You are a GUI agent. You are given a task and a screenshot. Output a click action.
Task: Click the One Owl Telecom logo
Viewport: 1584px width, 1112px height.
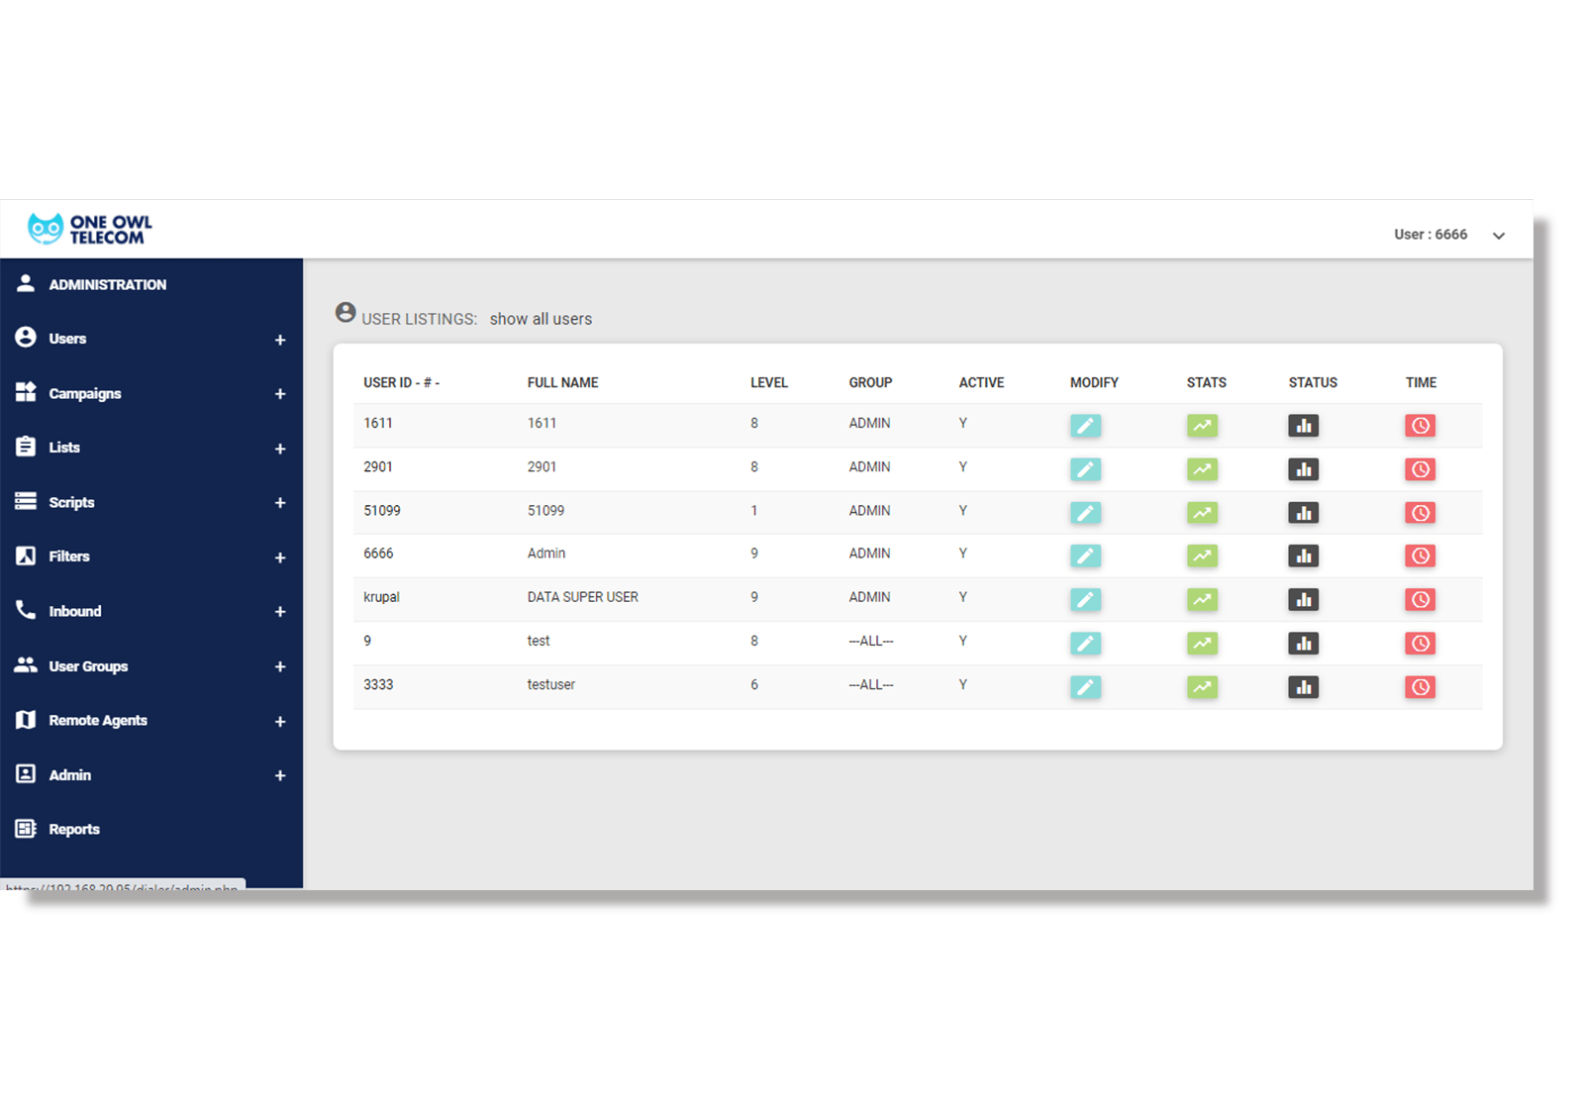coord(90,230)
